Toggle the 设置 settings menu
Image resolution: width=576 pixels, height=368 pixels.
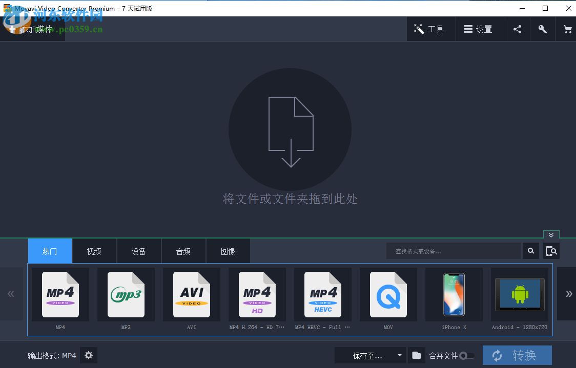[x=480, y=29]
